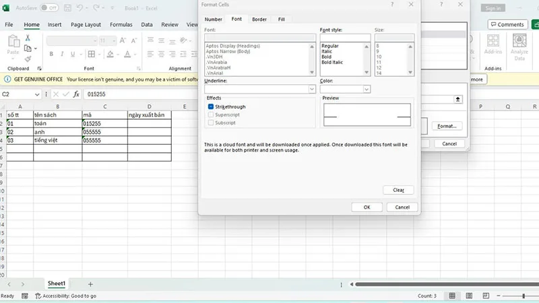Open the File menu

click(9, 24)
